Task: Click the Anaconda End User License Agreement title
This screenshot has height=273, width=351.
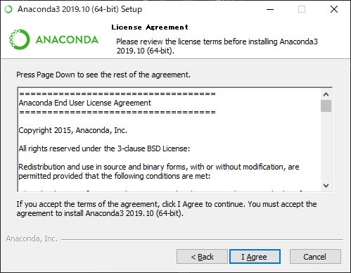Action: pos(85,103)
